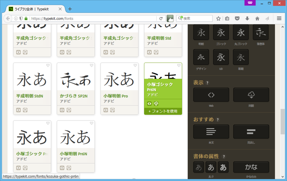The height and width of the screenshot is (181, 287).
Task: Favorite the 小塚明朝 Pro font card
Action: pos(135,65)
